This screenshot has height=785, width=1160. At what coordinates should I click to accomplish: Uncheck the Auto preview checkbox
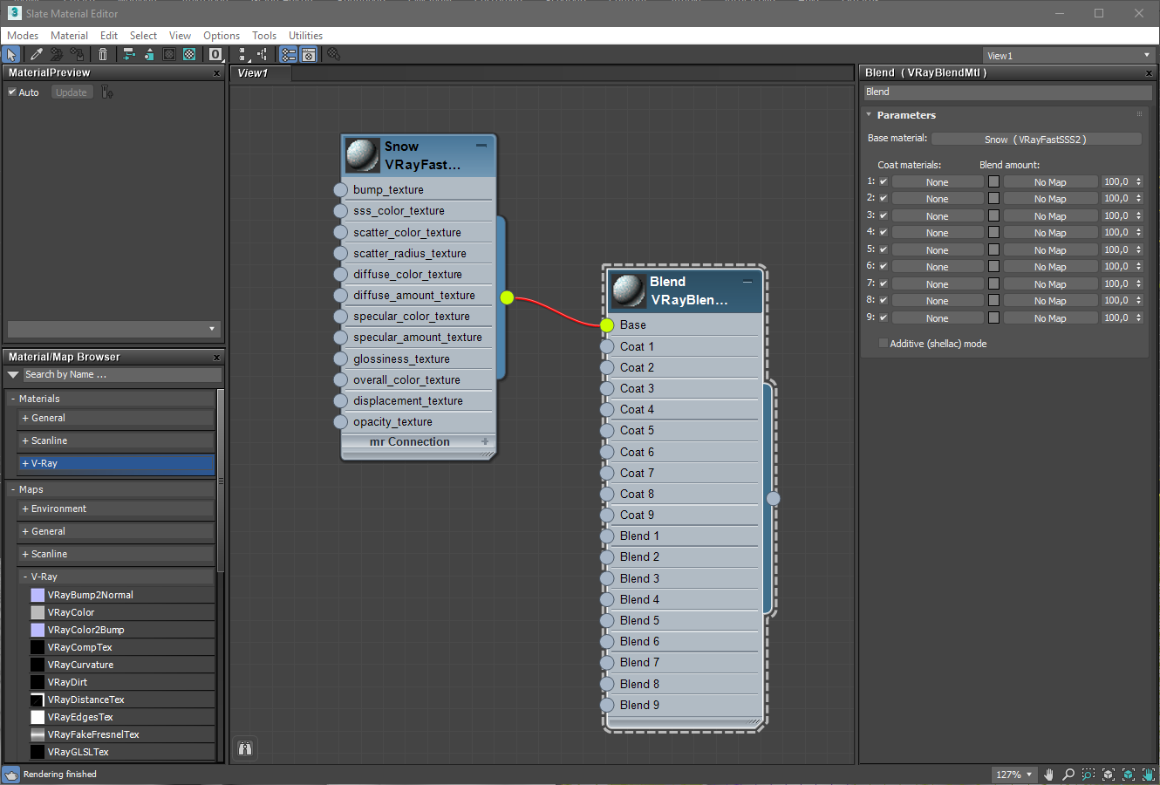[x=12, y=92]
